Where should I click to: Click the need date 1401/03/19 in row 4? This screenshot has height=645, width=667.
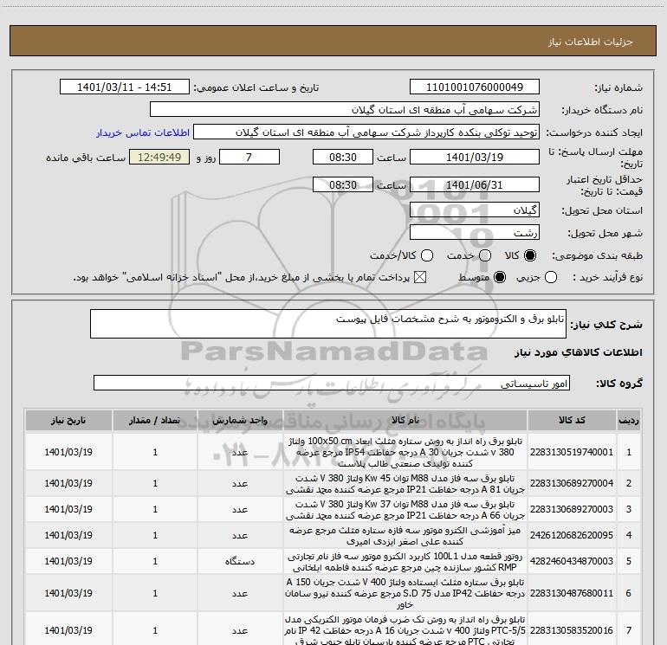click(68, 535)
